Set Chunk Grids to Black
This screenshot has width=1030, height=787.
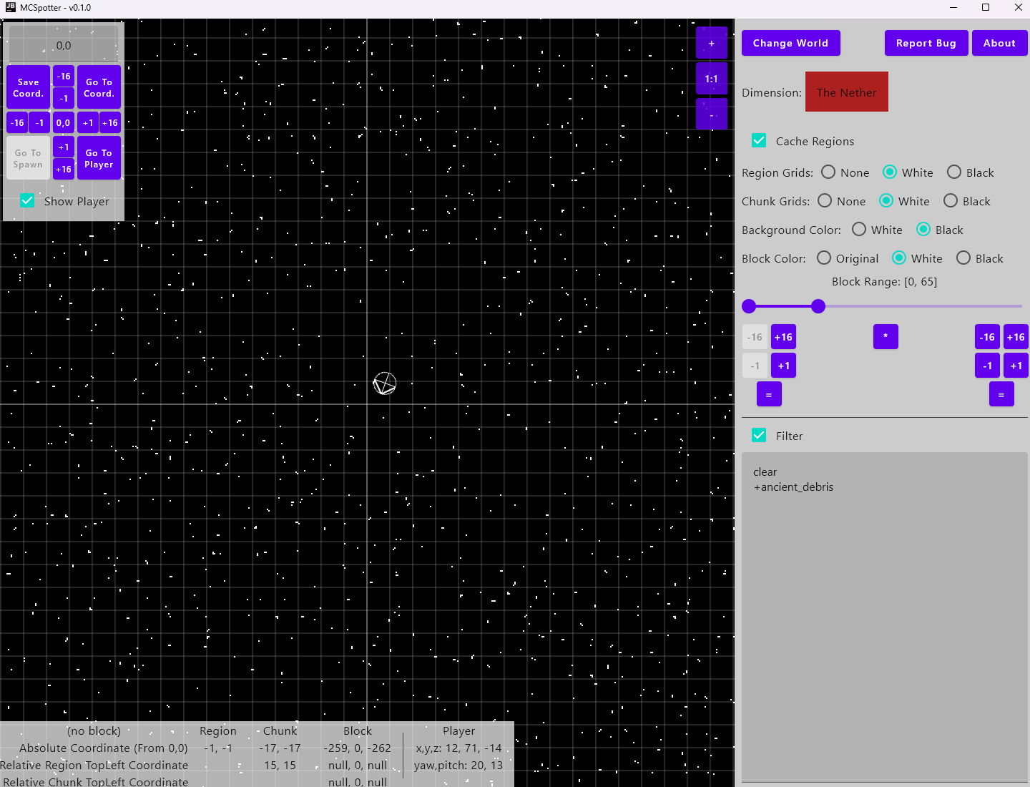(951, 201)
